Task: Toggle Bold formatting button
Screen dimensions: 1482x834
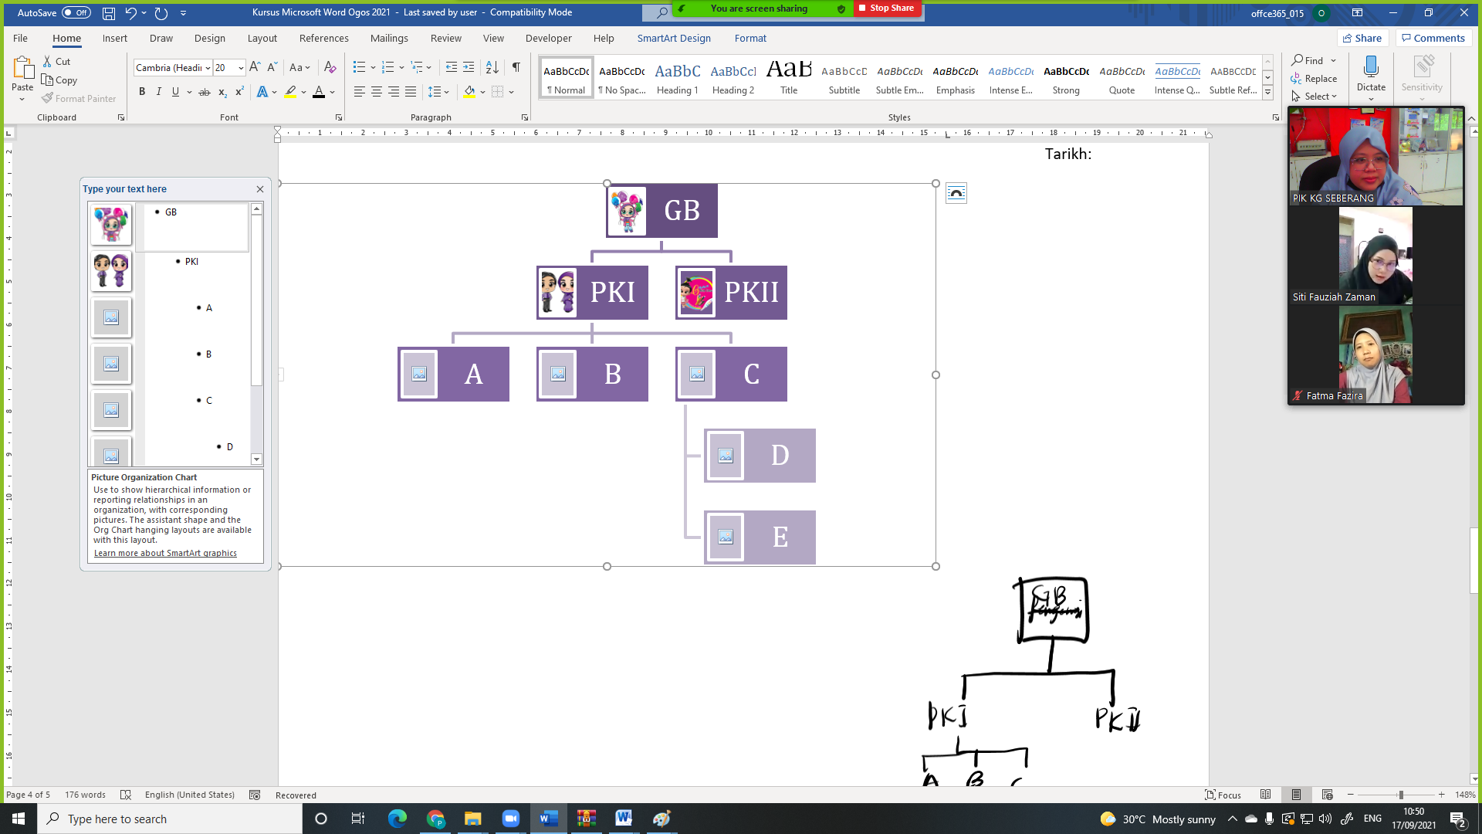Action: coord(142,92)
